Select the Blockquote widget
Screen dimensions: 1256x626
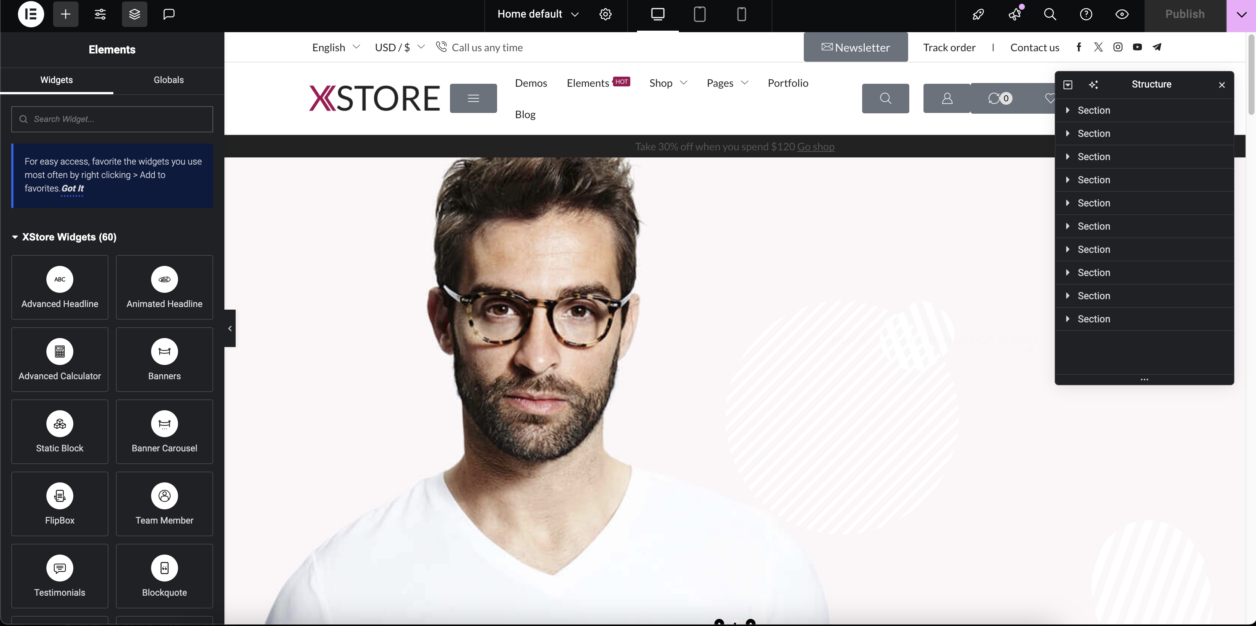tap(164, 576)
